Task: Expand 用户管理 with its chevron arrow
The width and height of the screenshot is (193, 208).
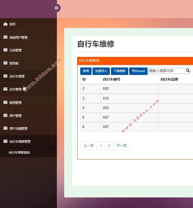Action: pyautogui.click(x=53, y=116)
